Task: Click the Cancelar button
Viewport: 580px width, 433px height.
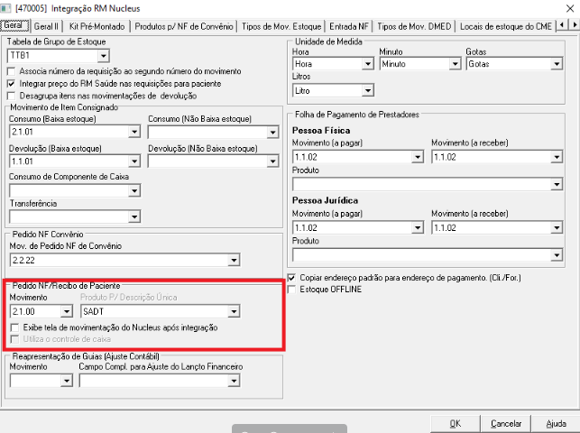Action: (x=506, y=424)
